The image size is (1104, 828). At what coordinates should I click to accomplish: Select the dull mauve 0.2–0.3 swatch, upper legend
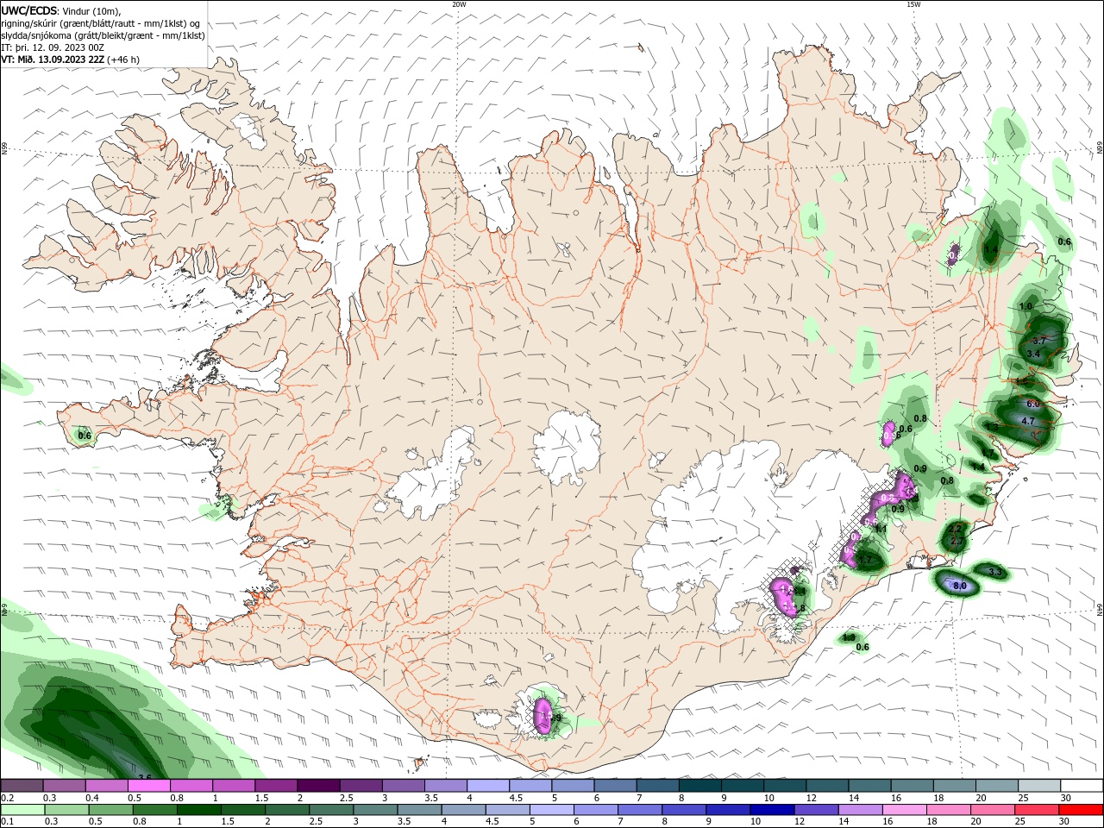pyautogui.click(x=22, y=786)
